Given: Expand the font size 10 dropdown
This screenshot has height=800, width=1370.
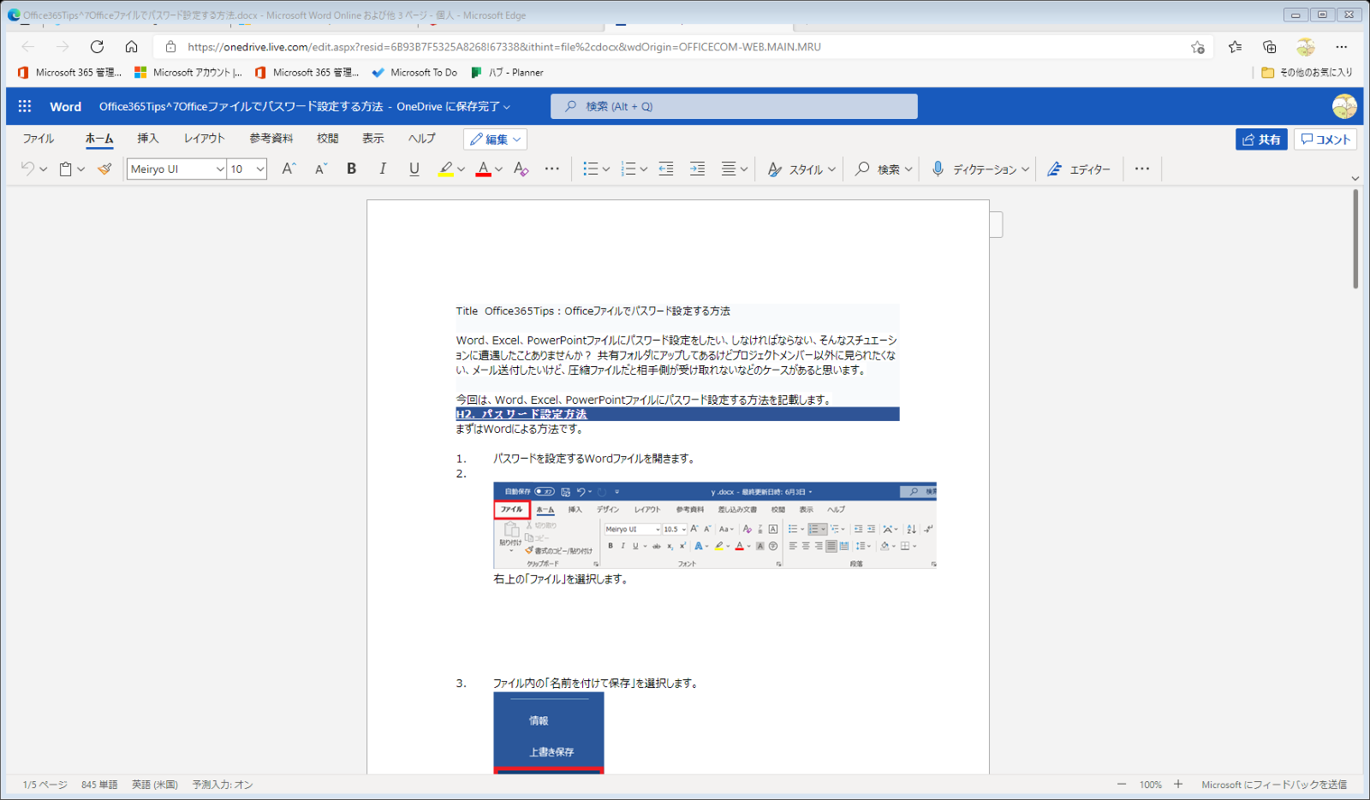Looking at the screenshot, I should pyautogui.click(x=260, y=169).
